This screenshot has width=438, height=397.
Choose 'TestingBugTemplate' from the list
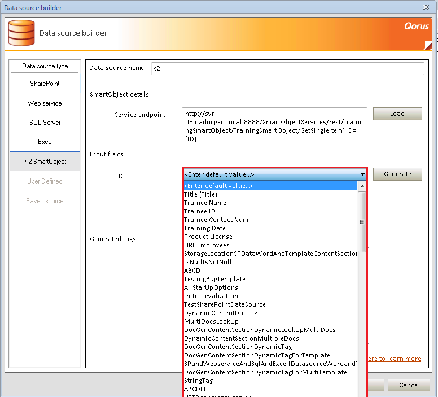click(x=270, y=279)
